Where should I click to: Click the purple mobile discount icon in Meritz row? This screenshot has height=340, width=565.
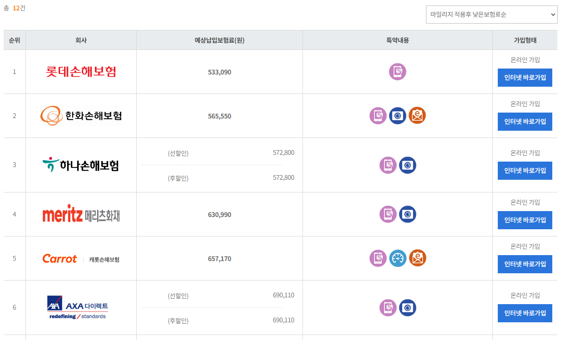388,214
